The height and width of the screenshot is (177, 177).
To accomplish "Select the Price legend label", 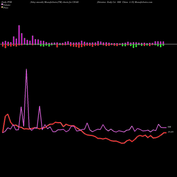I will tap(6, 8).
